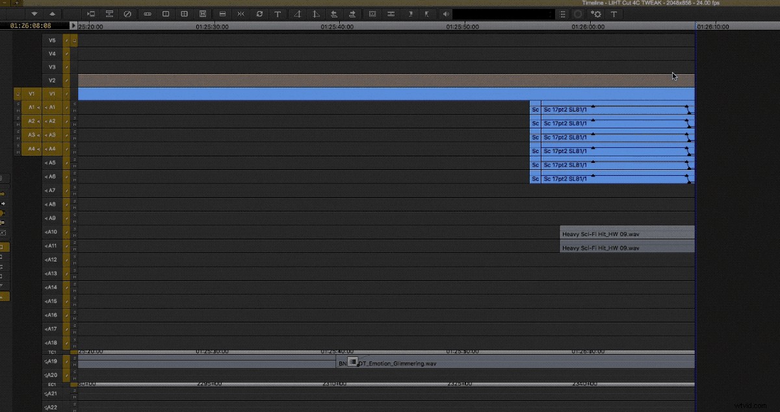Mute track A2 using its M button
The image size is (780, 412).
[18, 125]
